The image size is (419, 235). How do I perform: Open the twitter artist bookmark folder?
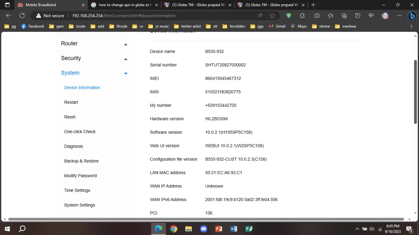point(187,26)
